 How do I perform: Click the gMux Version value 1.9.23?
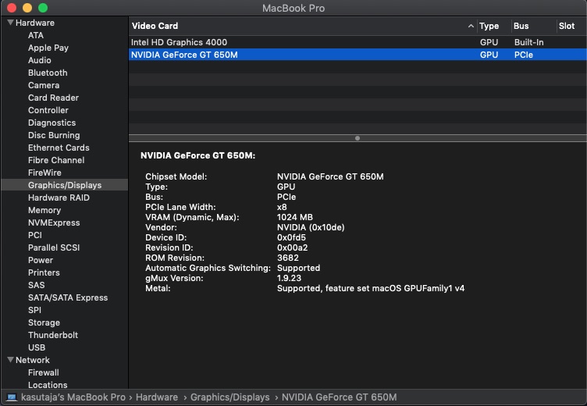click(x=289, y=278)
